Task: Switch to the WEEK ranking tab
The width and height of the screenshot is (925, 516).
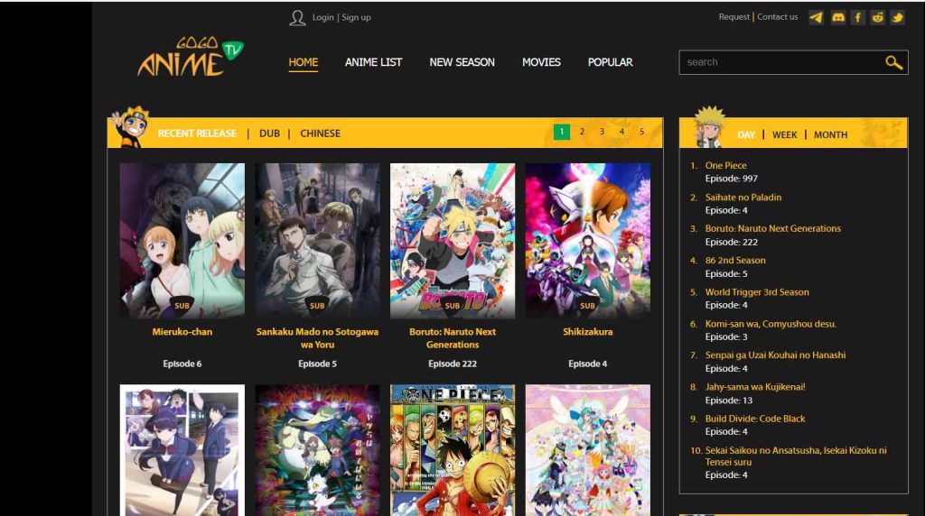Action: pos(785,135)
